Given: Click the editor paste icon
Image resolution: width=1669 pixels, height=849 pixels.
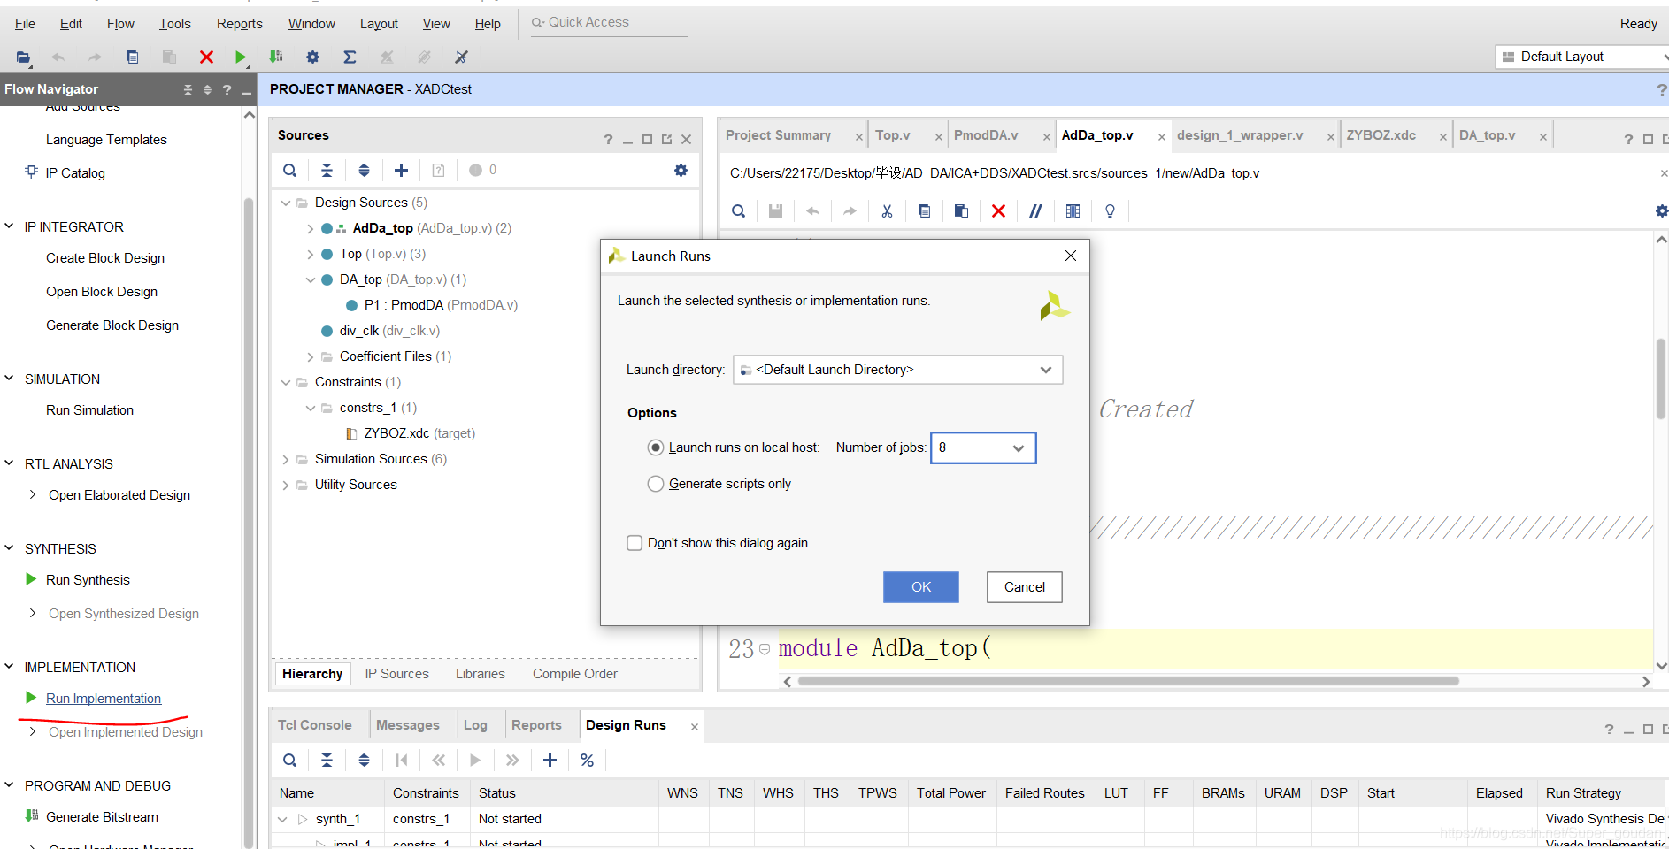Looking at the screenshot, I should point(961,211).
